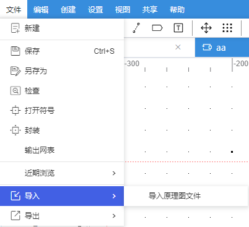Choose 导入原理图文件 from the submenu
This screenshot has height=227, width=249.
tap(186, 196)
